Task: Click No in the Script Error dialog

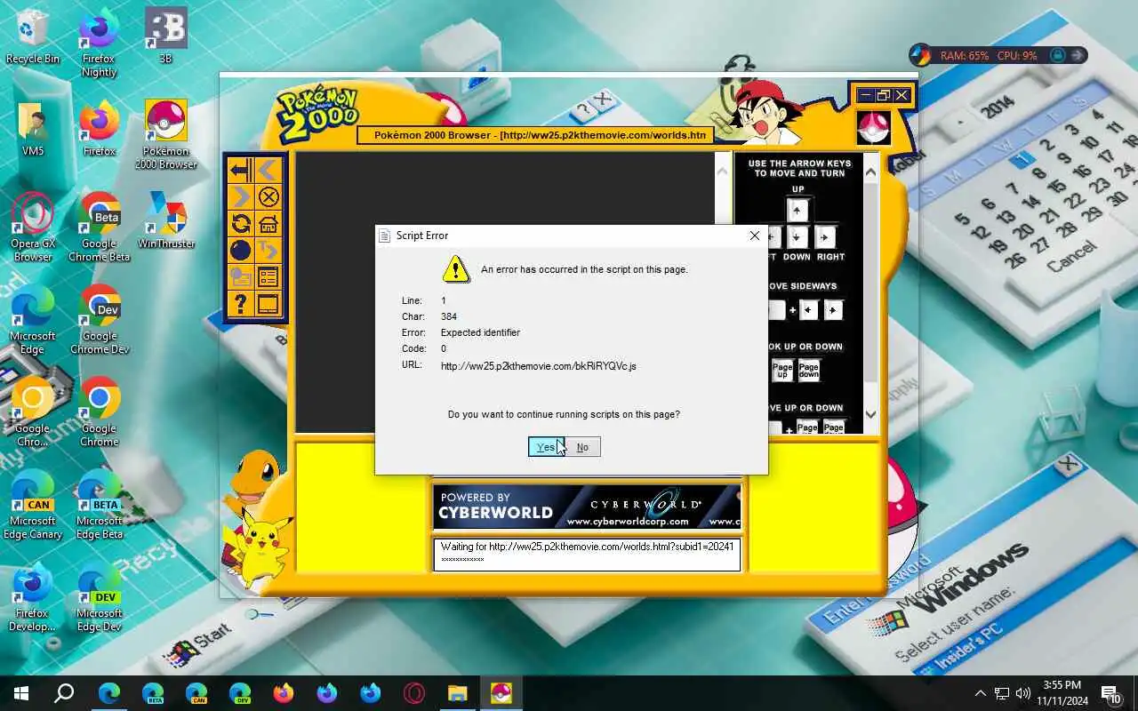Action: [582, 447]
